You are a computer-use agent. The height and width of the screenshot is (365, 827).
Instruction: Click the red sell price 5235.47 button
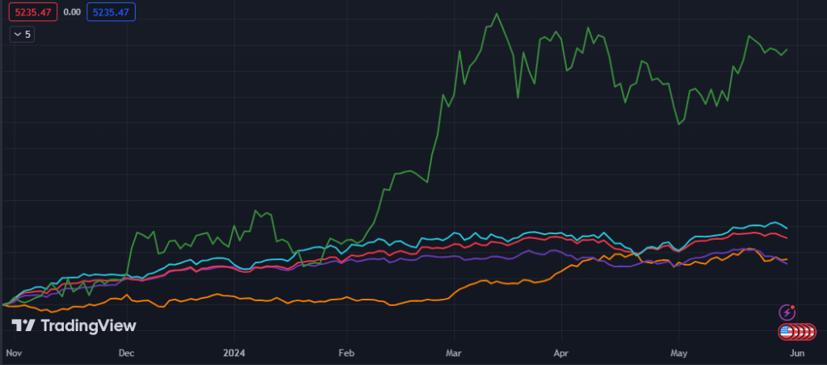34,12
